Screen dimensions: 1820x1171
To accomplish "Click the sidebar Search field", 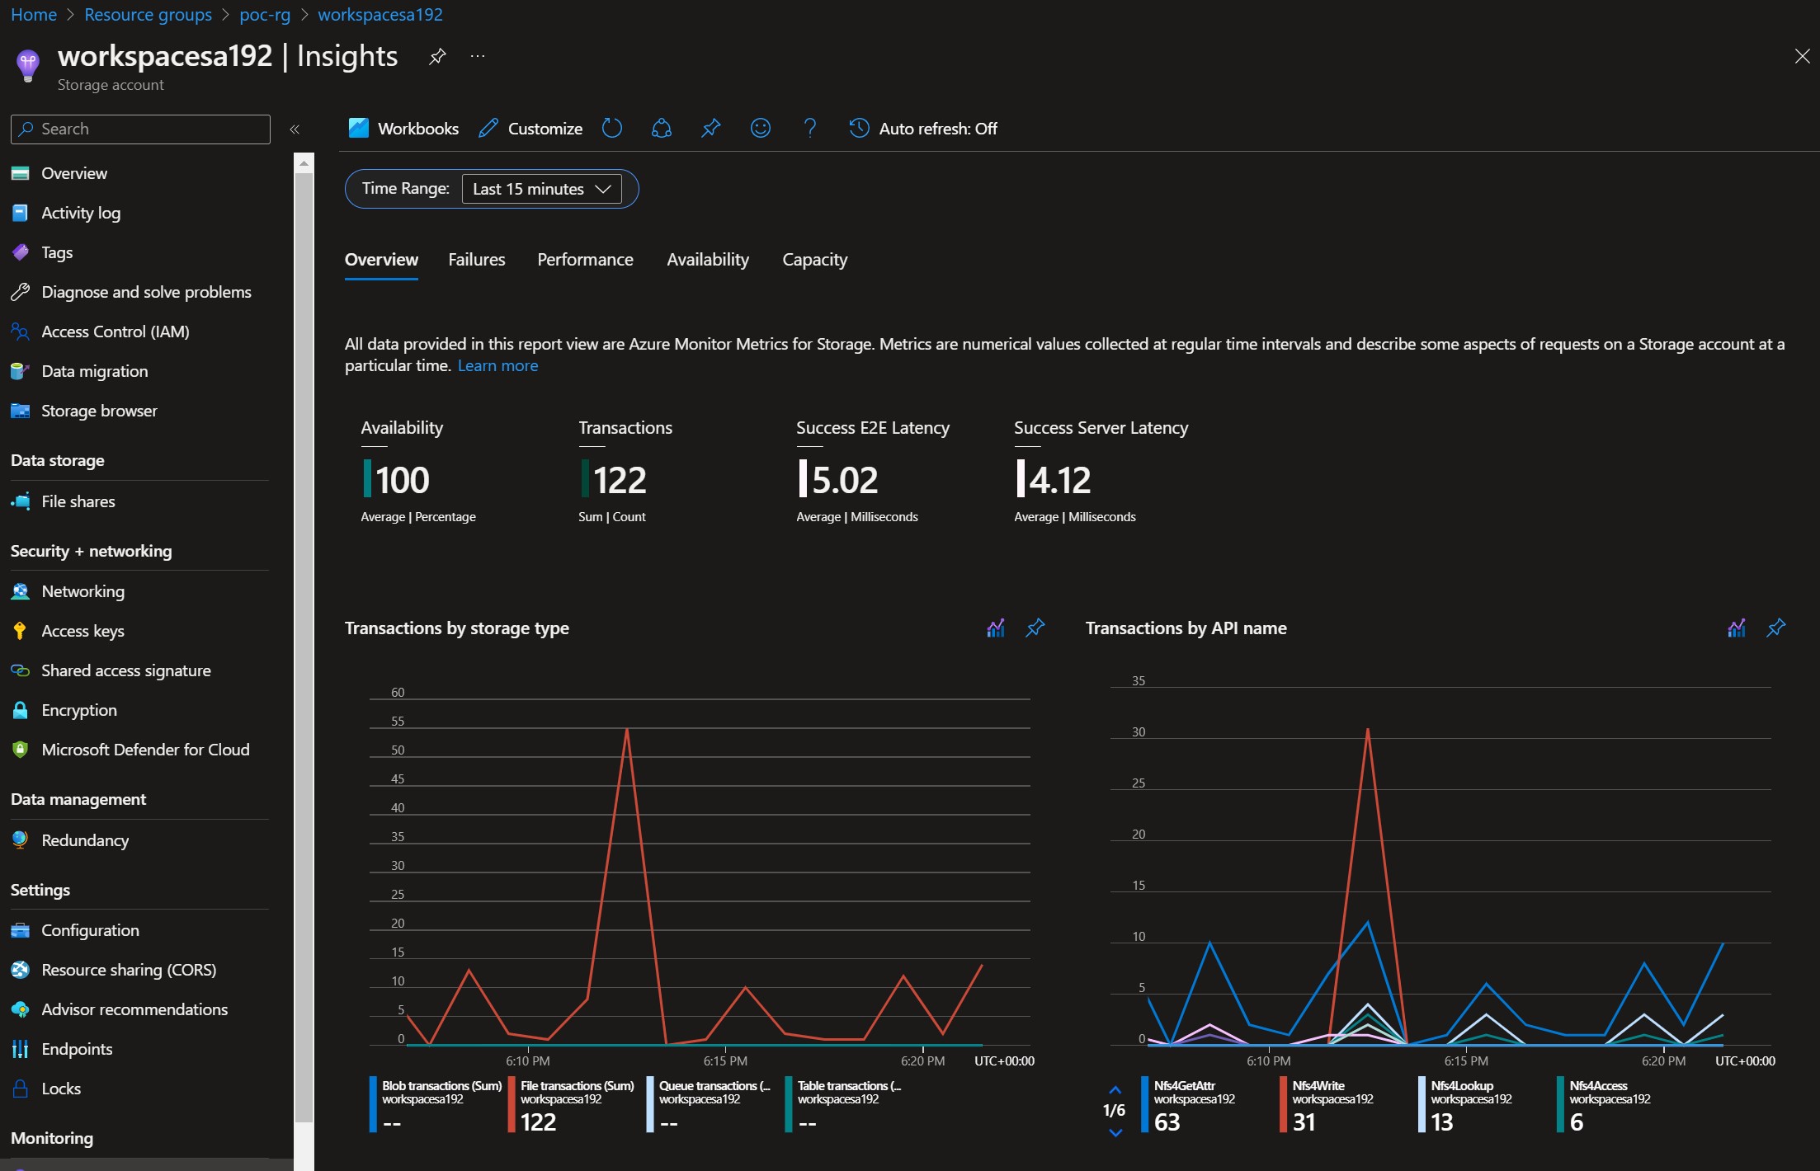I will coord(139,129).
